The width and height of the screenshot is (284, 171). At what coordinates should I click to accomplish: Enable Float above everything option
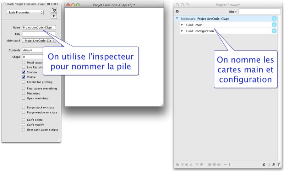pyautogui.click(x=24, y=88)
